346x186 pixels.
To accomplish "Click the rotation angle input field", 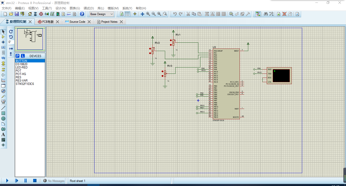I will 11,42.
